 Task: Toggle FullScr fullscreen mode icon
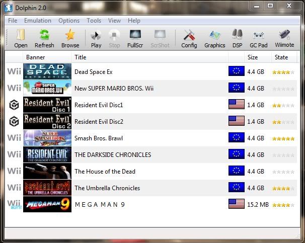pos(135,38)
